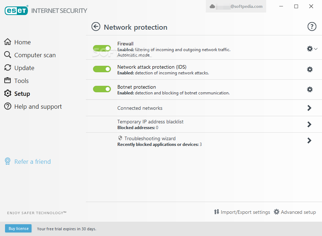This screenshot has height=236, width=322.
Task: Open the Connected networks entry
Action: pos(140,108)
